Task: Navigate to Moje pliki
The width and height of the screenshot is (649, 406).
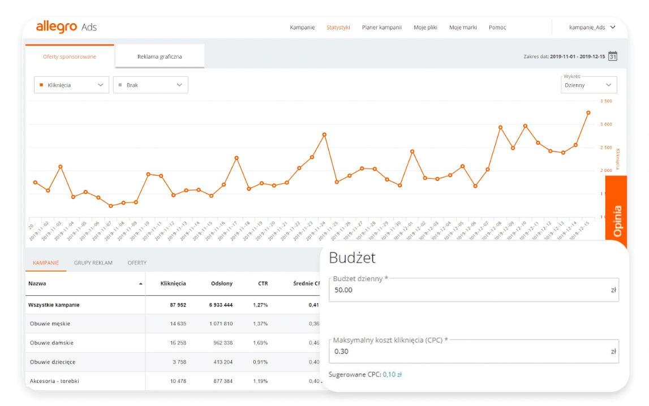Action: (x=425, y=27)
